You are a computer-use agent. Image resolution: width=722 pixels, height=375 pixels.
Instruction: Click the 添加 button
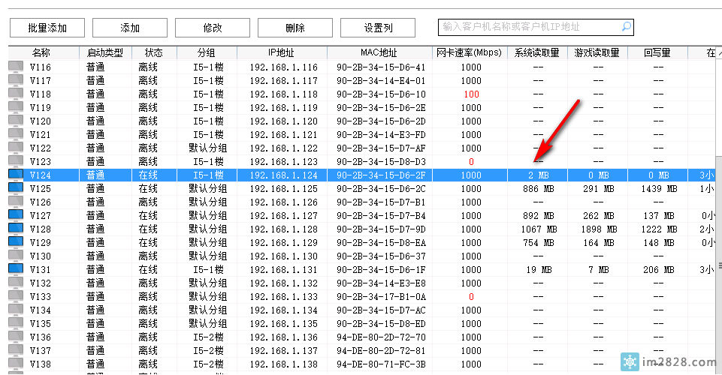tap(130, 28)
